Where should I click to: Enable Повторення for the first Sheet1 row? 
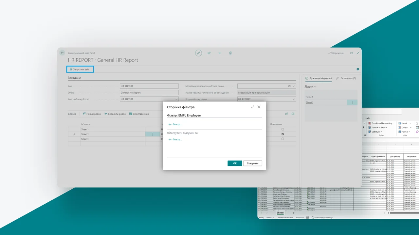point(283,129)
